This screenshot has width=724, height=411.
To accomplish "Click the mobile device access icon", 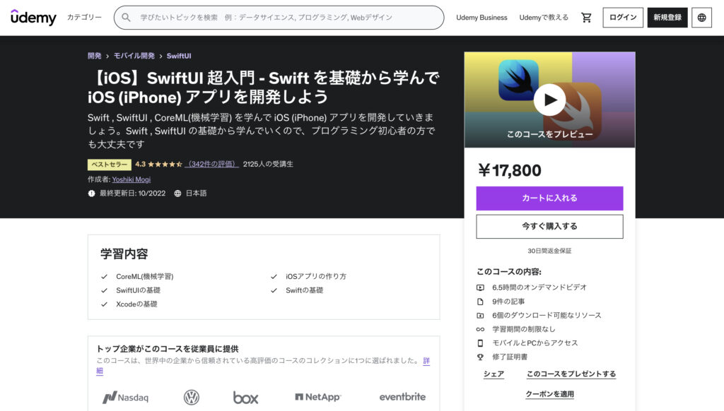I will (x=480, y=343).
